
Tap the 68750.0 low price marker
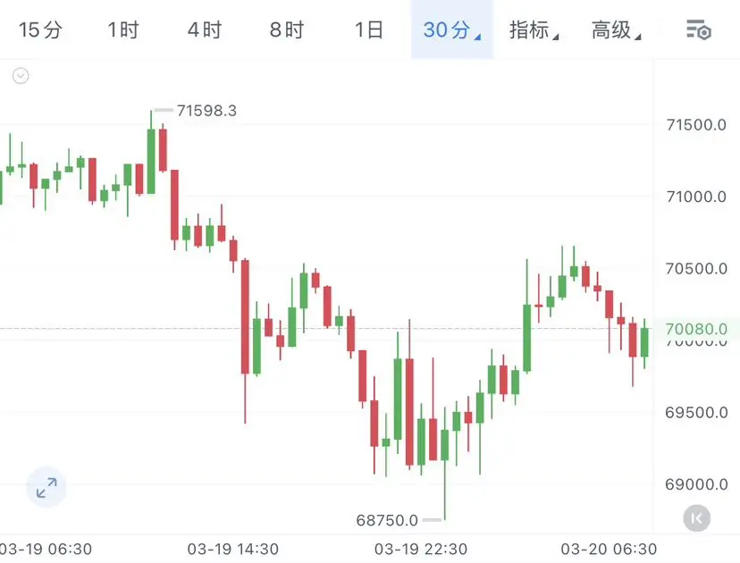tap(387, 520)
